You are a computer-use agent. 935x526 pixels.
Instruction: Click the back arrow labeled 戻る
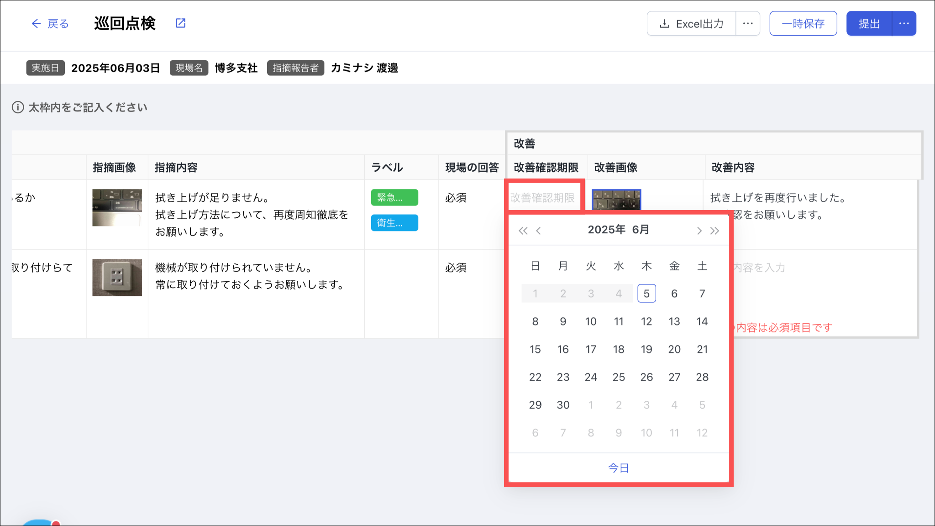tap(49, 24)
